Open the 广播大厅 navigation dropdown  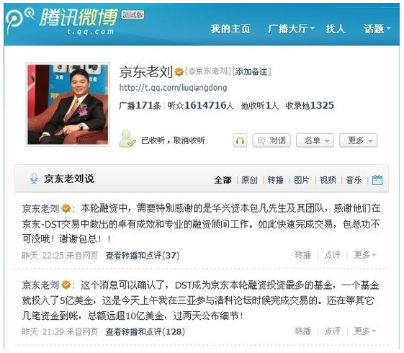click(x=291, y=28)
